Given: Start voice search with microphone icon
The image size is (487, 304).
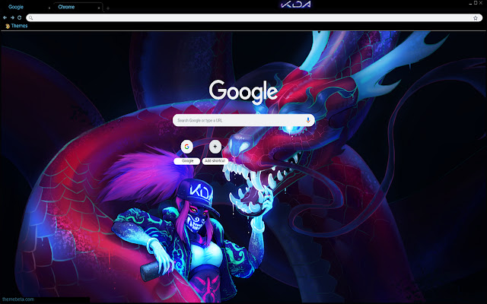Looking at the screenshot, I should (x=308, y=120).
